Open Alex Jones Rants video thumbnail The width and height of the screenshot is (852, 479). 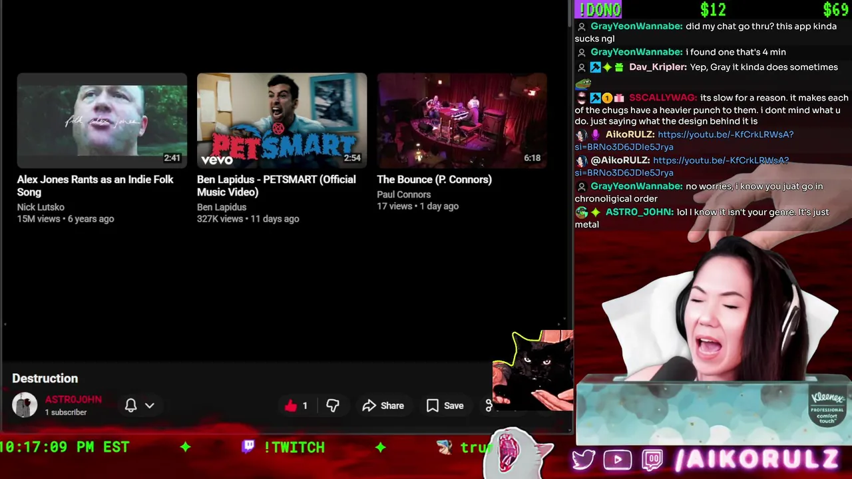(x=102, y=120)
